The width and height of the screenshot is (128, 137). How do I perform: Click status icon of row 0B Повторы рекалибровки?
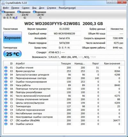tap(6, 92)
